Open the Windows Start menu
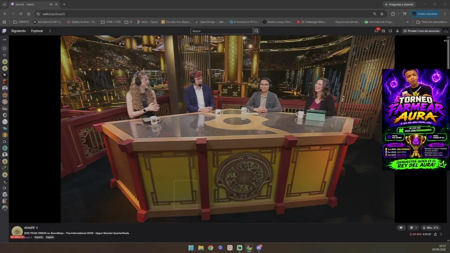 191,248
